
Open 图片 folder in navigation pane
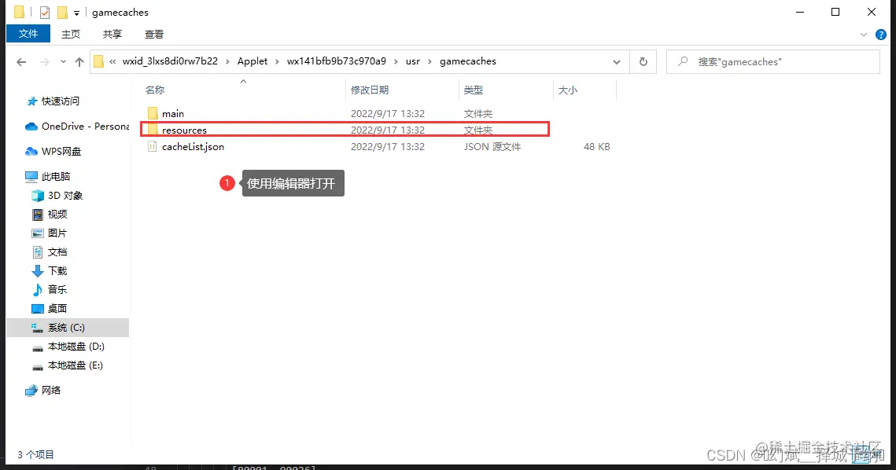[57, 233]
